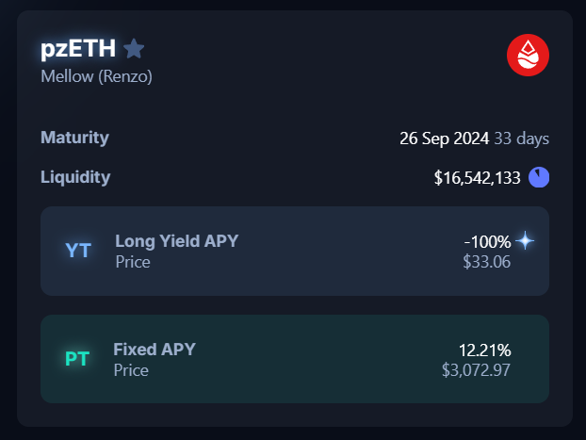The width and height of the screenshot is (586, 440).
Task: Click the $33.06 YT price
Action: click(486, 262)
